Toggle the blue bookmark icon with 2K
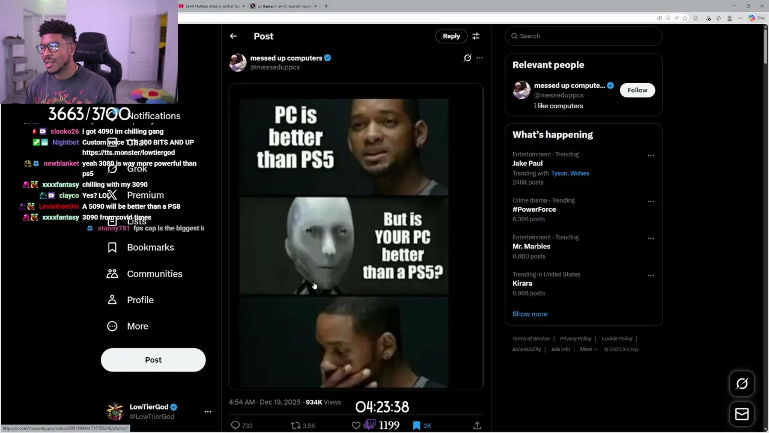 [x=416, y=425]
